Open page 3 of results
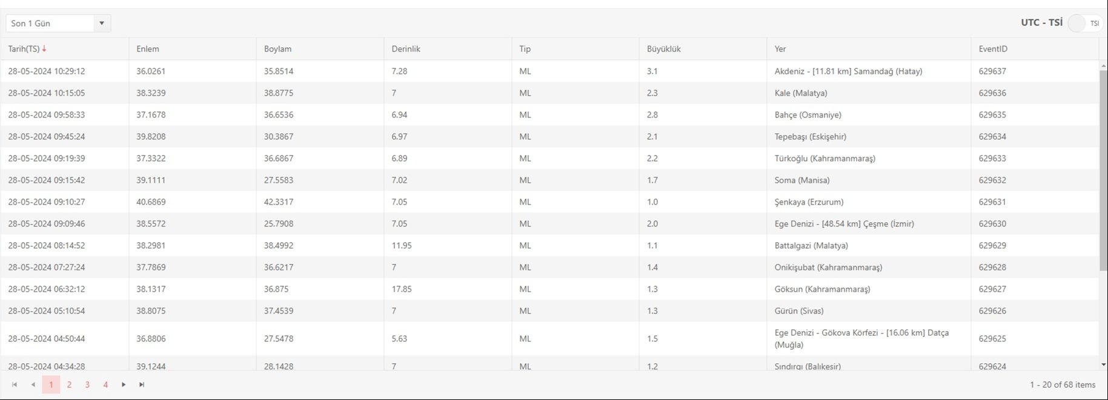This screenshot has height=400, width=1108. [x=87, y=385]
